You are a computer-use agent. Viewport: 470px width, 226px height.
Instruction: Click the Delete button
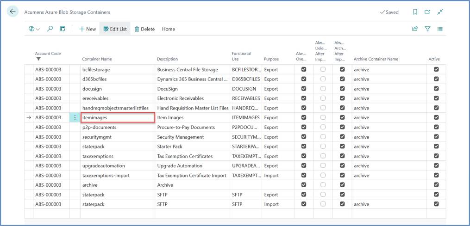144,29
